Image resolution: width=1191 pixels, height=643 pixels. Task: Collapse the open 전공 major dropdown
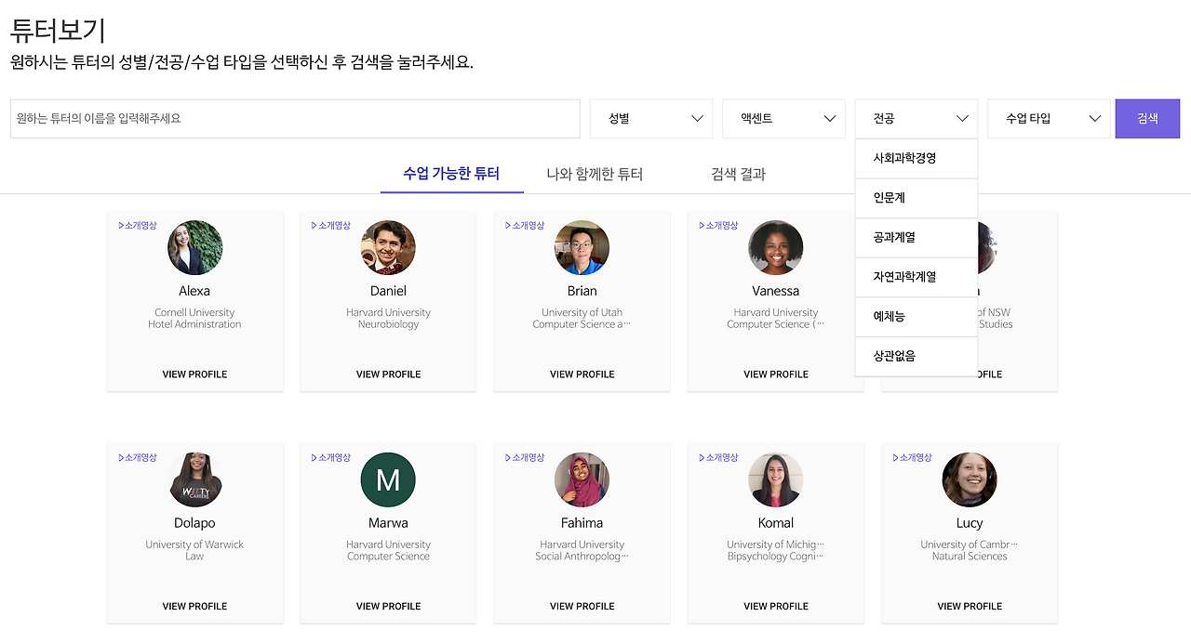916,118
